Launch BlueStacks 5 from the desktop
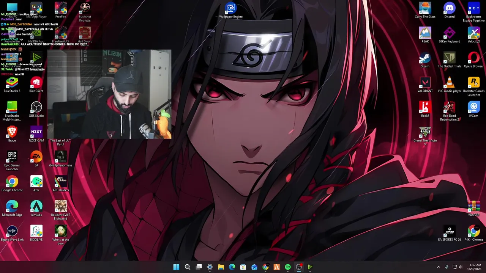 (x=12, y=85)
